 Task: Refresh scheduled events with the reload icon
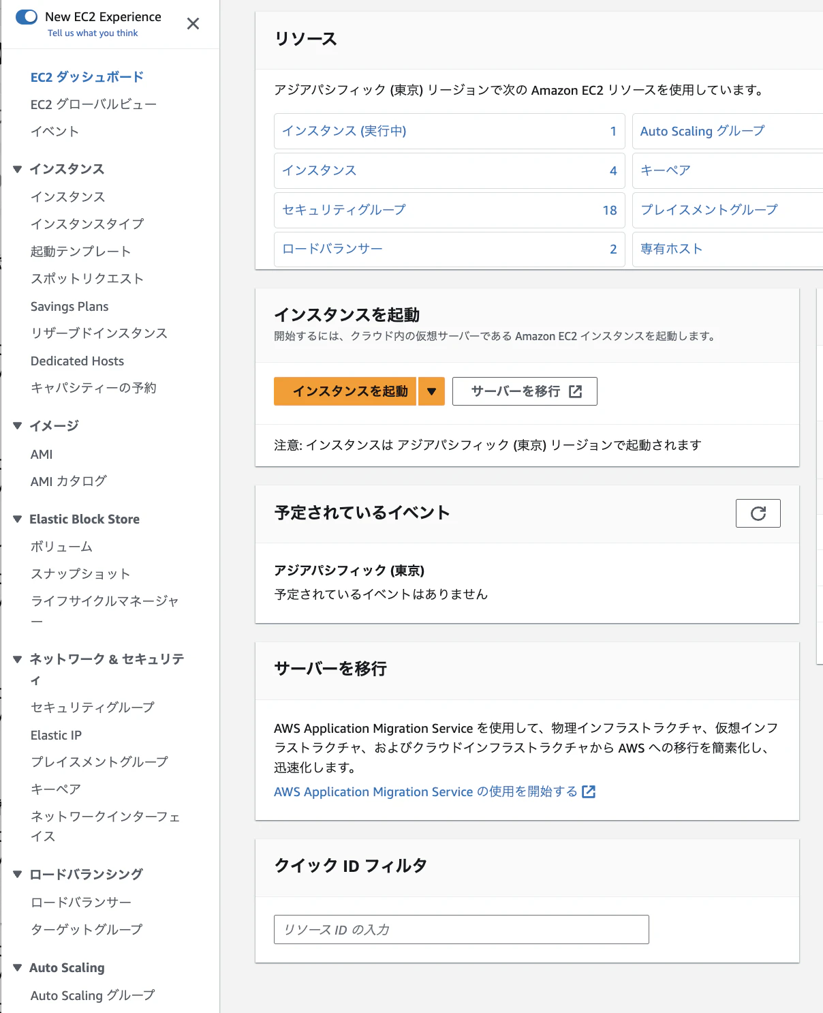point(758,513)
